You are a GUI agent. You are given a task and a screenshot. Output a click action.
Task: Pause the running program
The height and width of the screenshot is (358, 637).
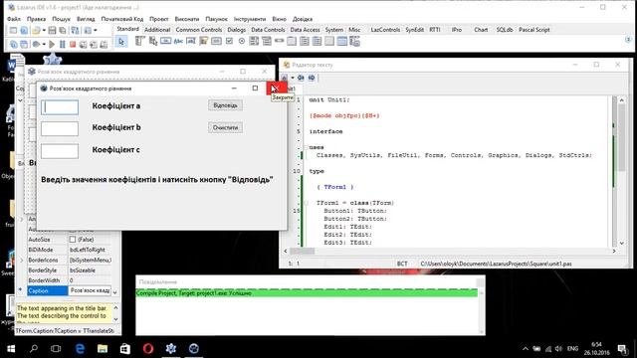coord(62,44)
